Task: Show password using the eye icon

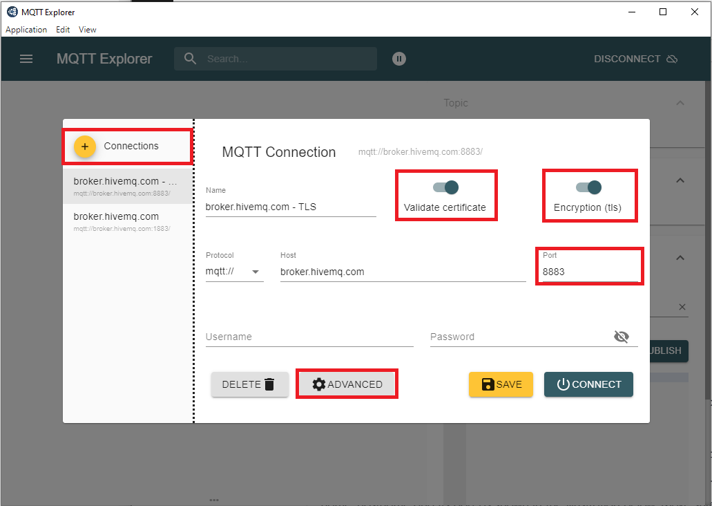Action: pyautogui.click(x=622, y=337)
